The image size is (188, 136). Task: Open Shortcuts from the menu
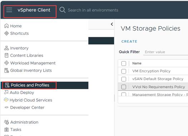20,33
